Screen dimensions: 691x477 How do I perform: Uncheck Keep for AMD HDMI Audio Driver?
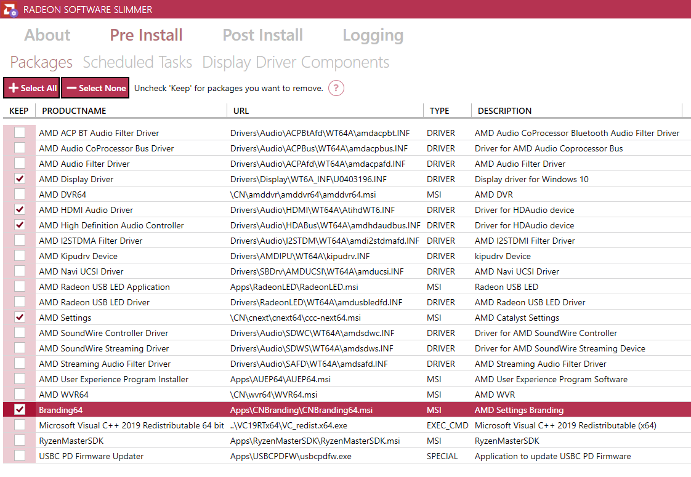19,210
